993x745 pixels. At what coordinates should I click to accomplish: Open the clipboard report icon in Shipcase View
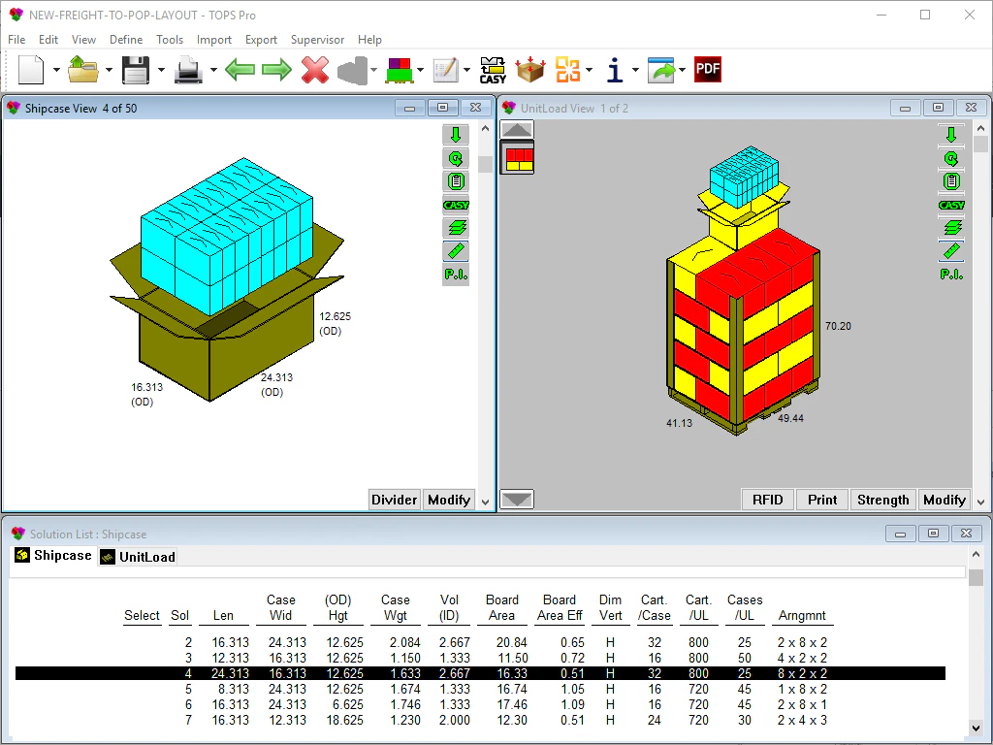(456, 181)
